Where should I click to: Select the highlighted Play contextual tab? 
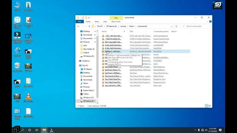pos(116,18)
